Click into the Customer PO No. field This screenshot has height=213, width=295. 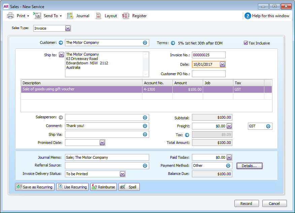click(x=208, y=74)
